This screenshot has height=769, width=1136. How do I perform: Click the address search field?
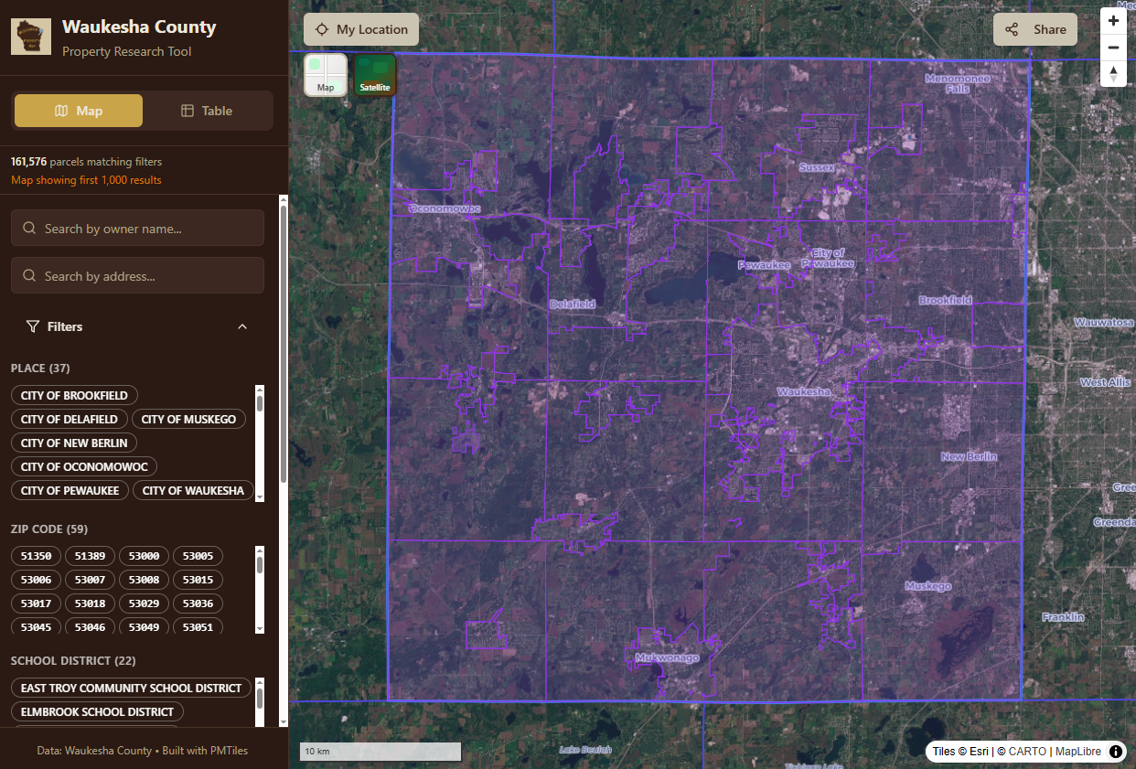click(137, 276)
